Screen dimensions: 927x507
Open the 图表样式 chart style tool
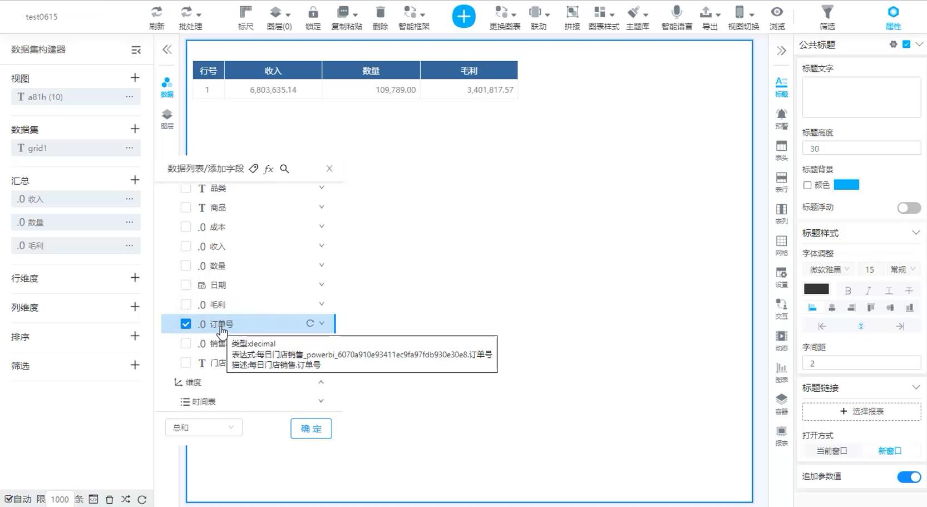click(604, 17)
